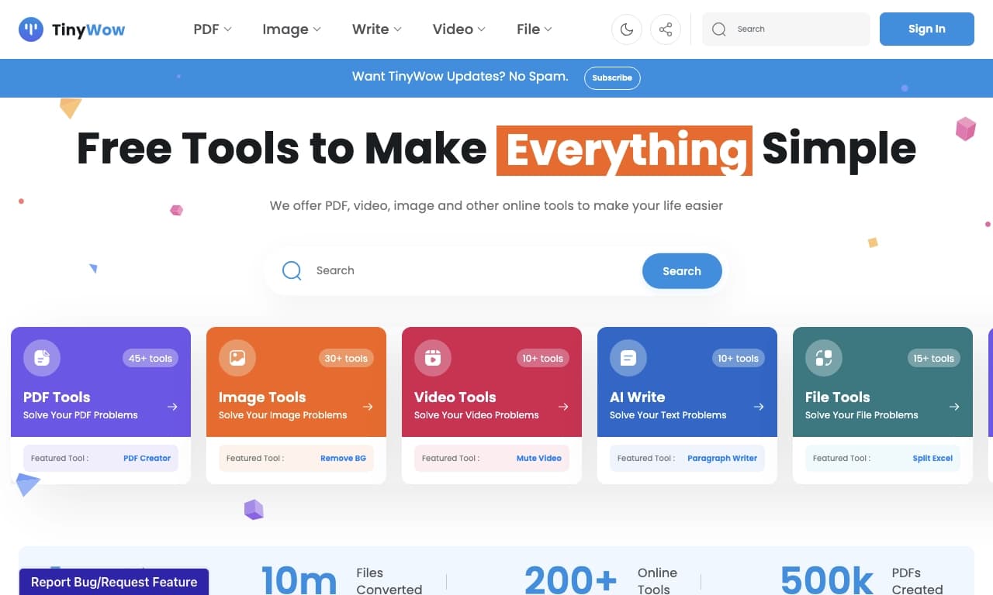993x595 pixels.
Task: Click the AI Write card title
Action: tap(637, 397)
